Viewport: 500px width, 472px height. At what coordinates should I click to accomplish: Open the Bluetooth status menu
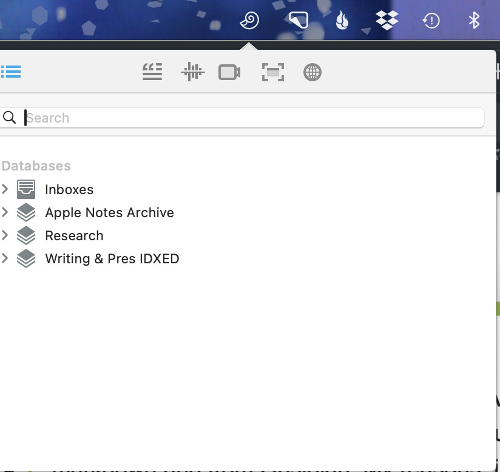tap(474, 21)
